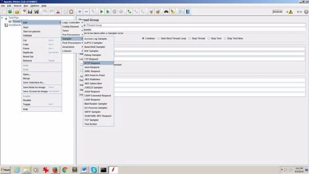Click the Clear broom icon
This screenshot has width=309, height=174.
[x=151, y=11]
